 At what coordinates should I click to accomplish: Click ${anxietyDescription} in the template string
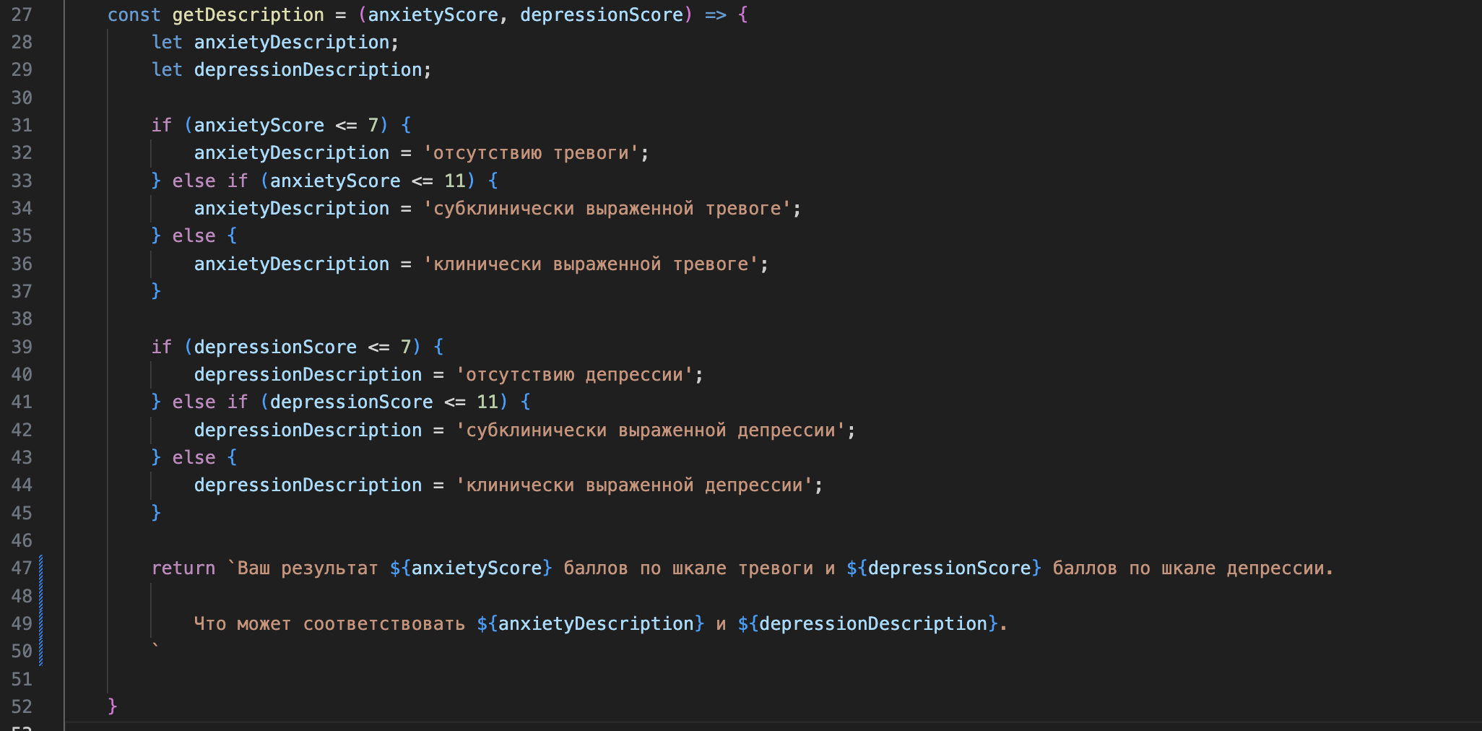click(x=590, y=624)
